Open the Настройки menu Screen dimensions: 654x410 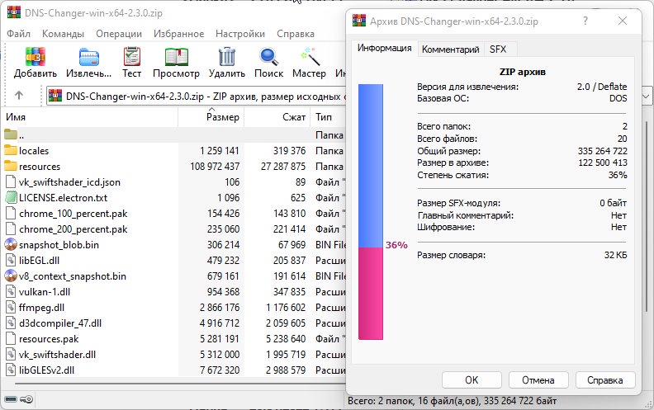click(x=240, y=34)
